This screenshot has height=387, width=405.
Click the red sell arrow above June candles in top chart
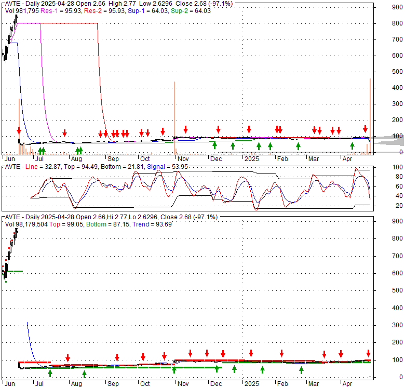tap(19, 130)
